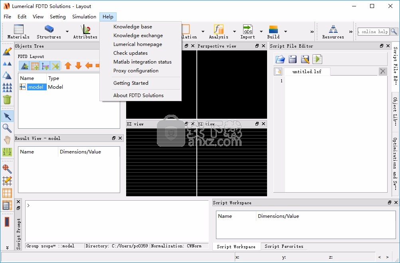Choose Check updates from Help menu

[x=131, y=53]
